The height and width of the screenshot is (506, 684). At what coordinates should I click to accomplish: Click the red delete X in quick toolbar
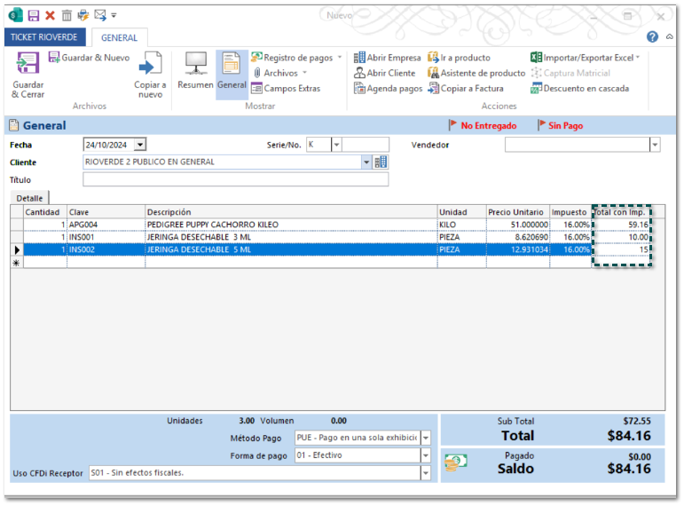50,15
